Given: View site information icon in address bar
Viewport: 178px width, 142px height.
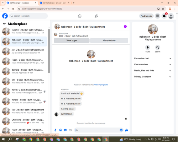Looking at the screenshot, I should point(19,9).
